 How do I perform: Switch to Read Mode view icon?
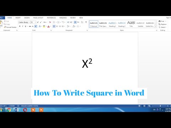139,106
